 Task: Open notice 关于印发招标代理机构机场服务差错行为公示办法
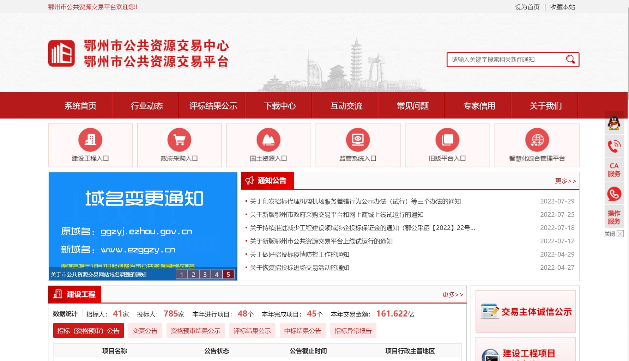click(355, 201)
